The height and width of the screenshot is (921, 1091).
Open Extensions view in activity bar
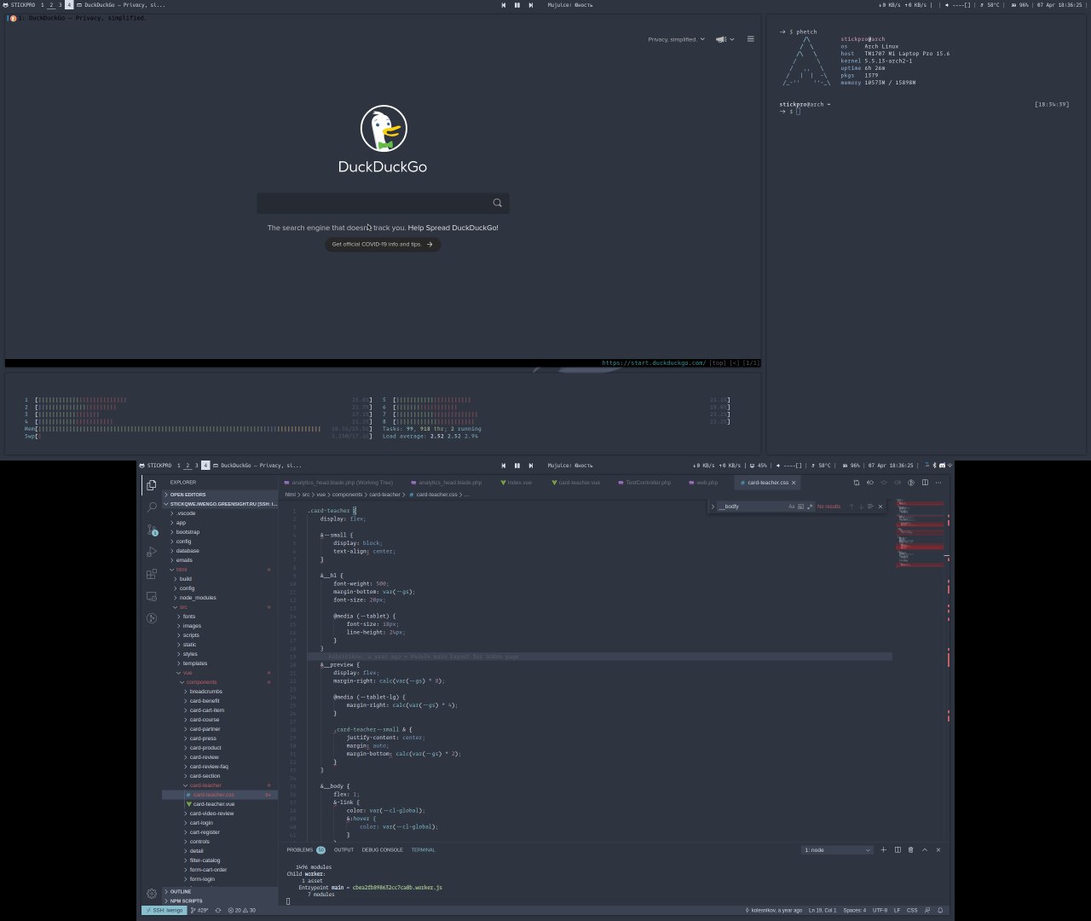[x=152, y=574]
